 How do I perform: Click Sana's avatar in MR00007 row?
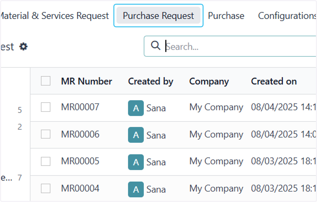pos(136,108)
